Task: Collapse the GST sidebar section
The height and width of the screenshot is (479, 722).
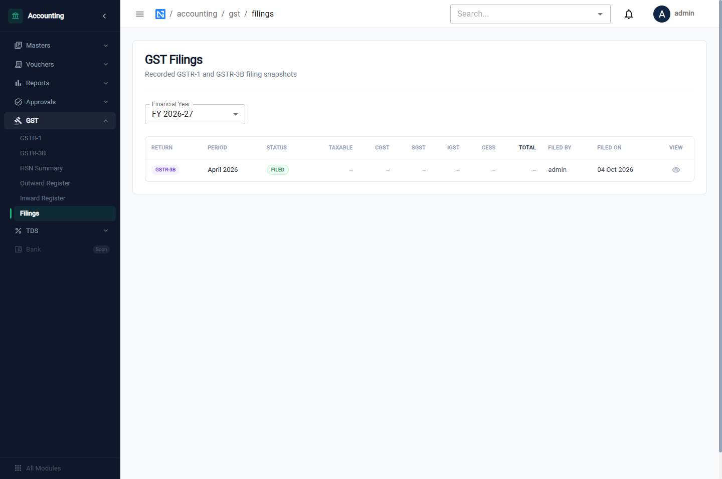Action: click(x=60, y=121)
